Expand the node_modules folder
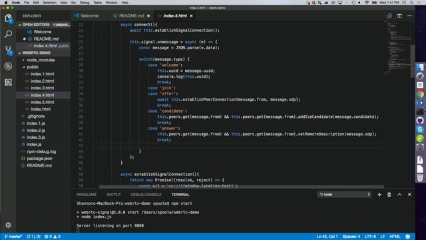The width and height of the screenshot is (426, 240). 41,60
